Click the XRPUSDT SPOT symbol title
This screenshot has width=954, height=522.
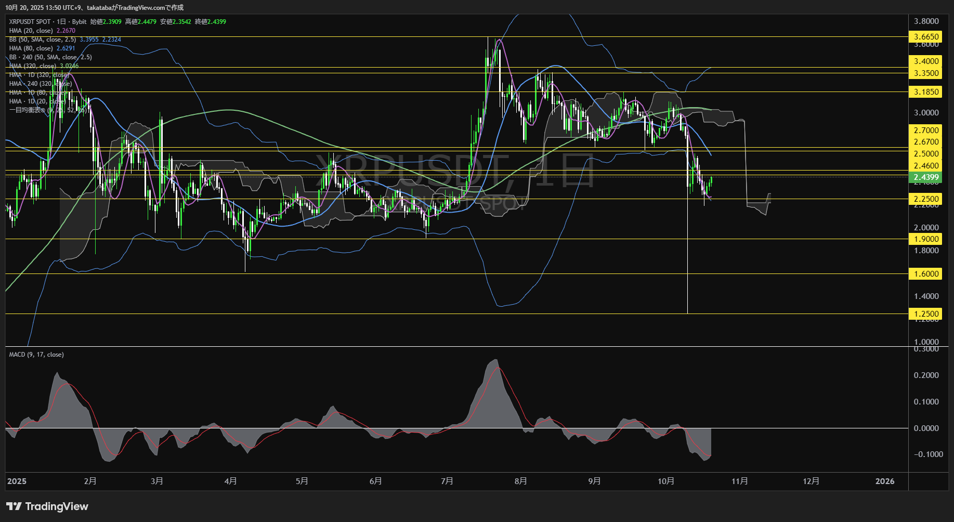coord(30,22)
